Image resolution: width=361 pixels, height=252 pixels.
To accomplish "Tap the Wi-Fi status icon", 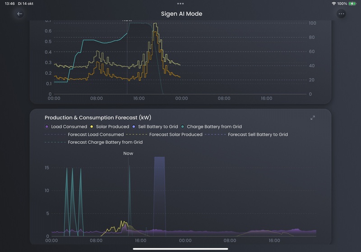I will click(x=334, y=4).
